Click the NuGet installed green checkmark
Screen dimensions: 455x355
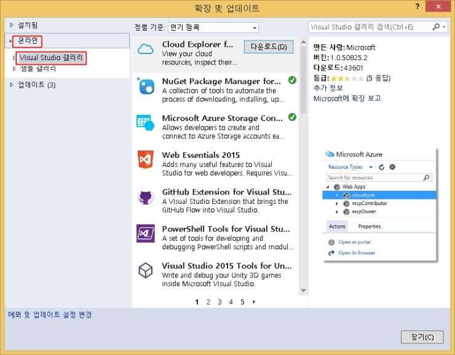click(292, 80)
